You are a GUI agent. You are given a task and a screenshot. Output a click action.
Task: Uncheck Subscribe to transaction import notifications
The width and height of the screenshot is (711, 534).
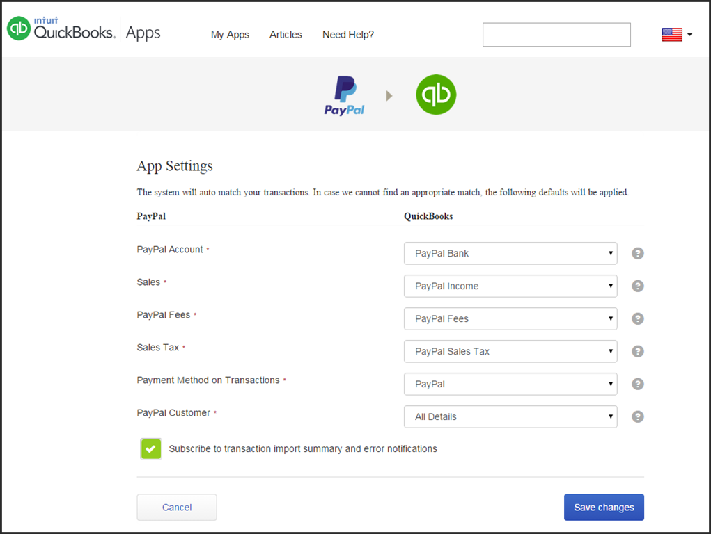point(151,449)
